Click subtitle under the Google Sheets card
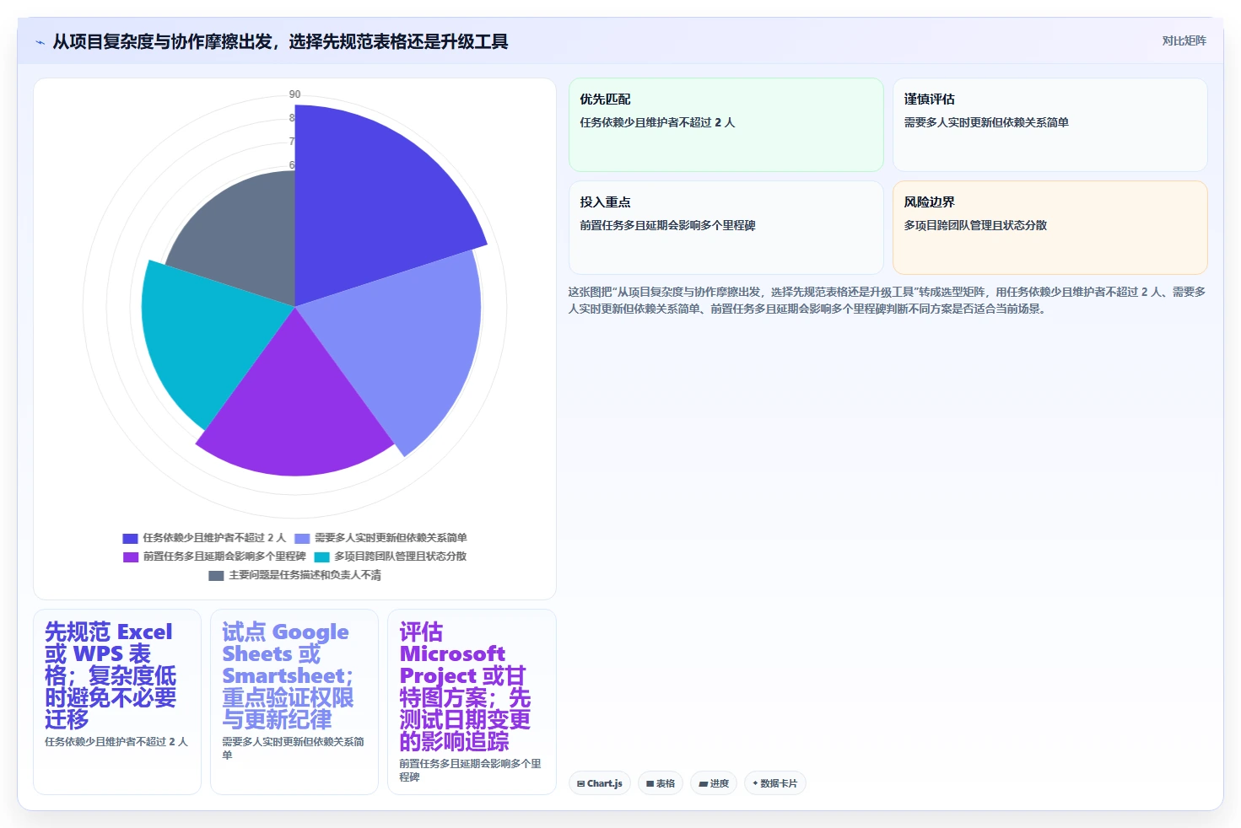 (x=293, y=749)
